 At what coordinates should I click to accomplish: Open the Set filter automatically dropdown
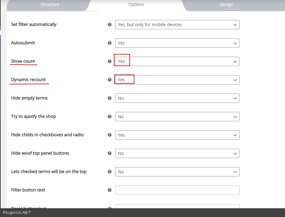(x=177, y=25)
